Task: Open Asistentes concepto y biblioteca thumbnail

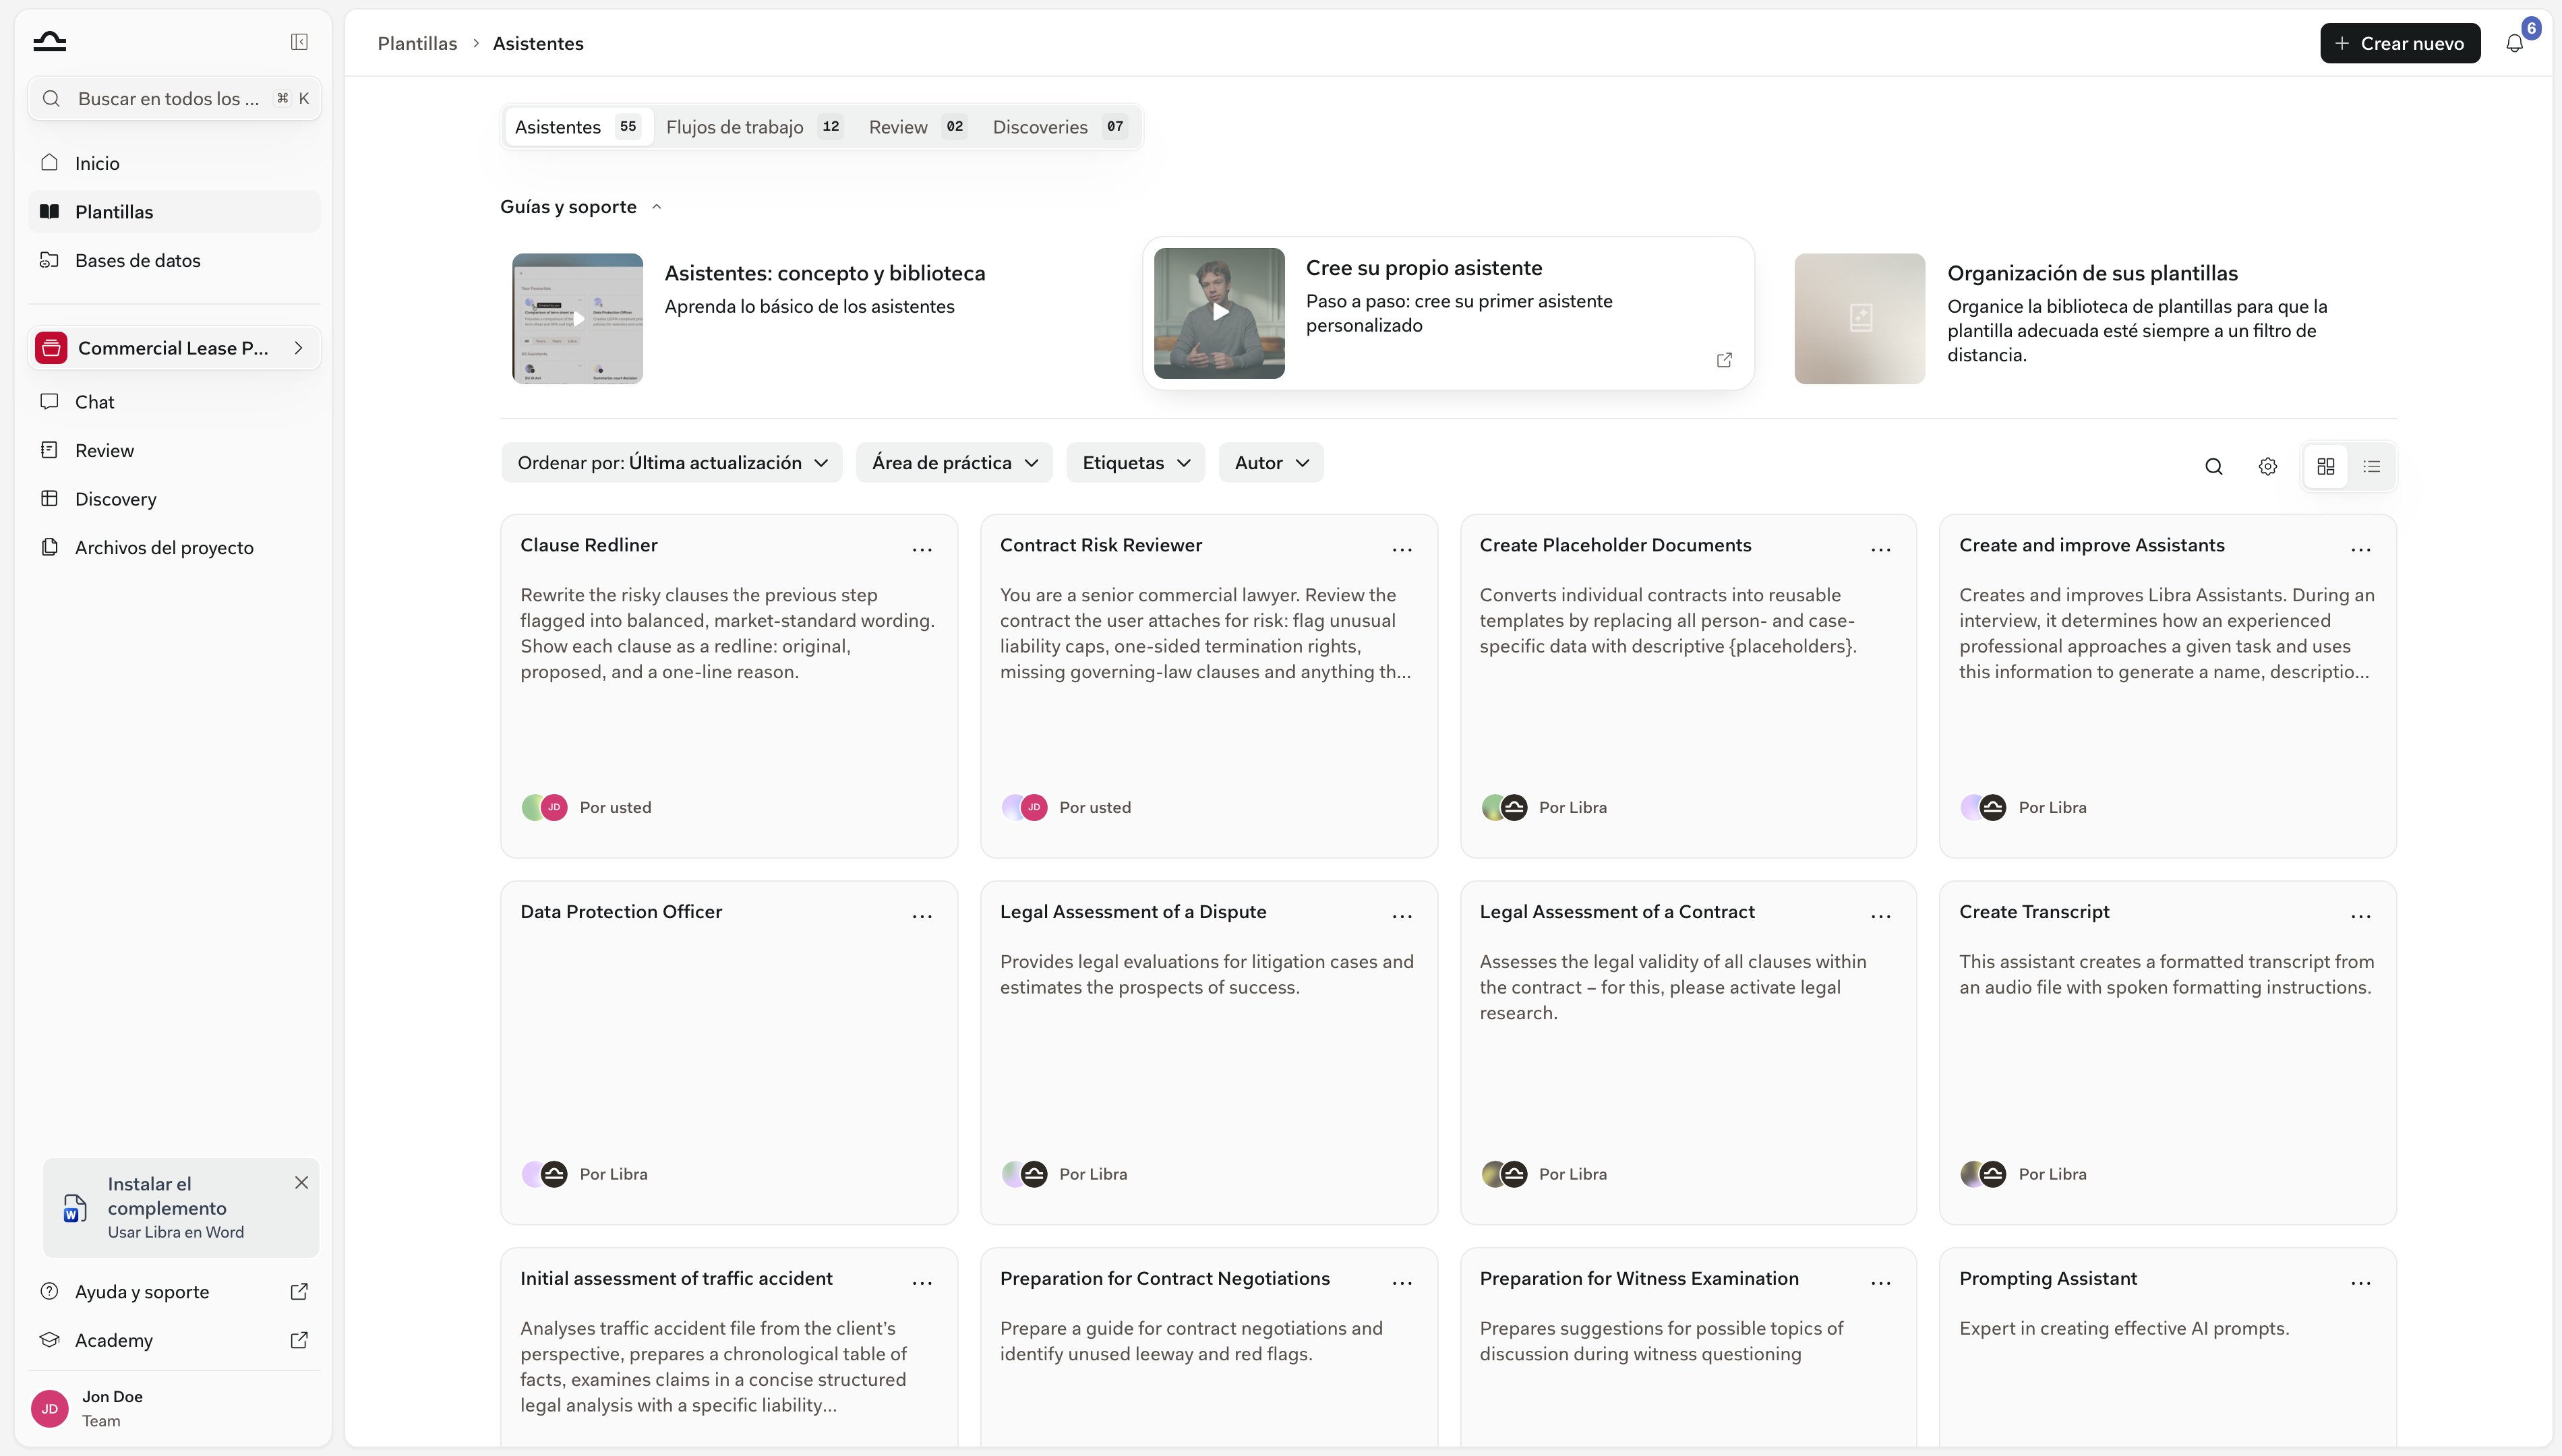Action: click(577, 318)
